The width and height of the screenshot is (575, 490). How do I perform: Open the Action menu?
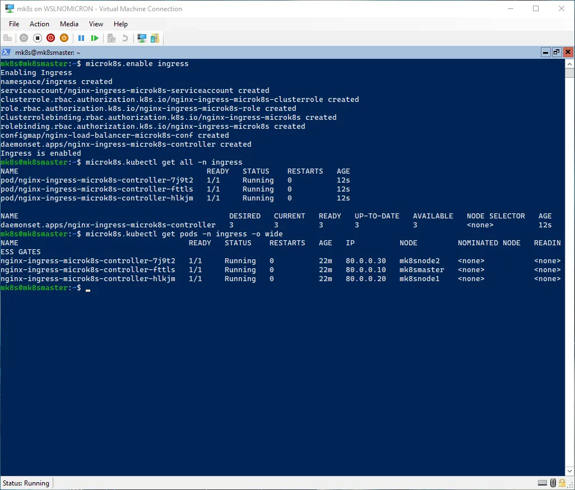39,24
